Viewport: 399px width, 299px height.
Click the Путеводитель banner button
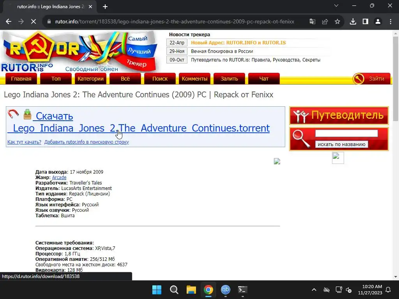tap(339, 115)
